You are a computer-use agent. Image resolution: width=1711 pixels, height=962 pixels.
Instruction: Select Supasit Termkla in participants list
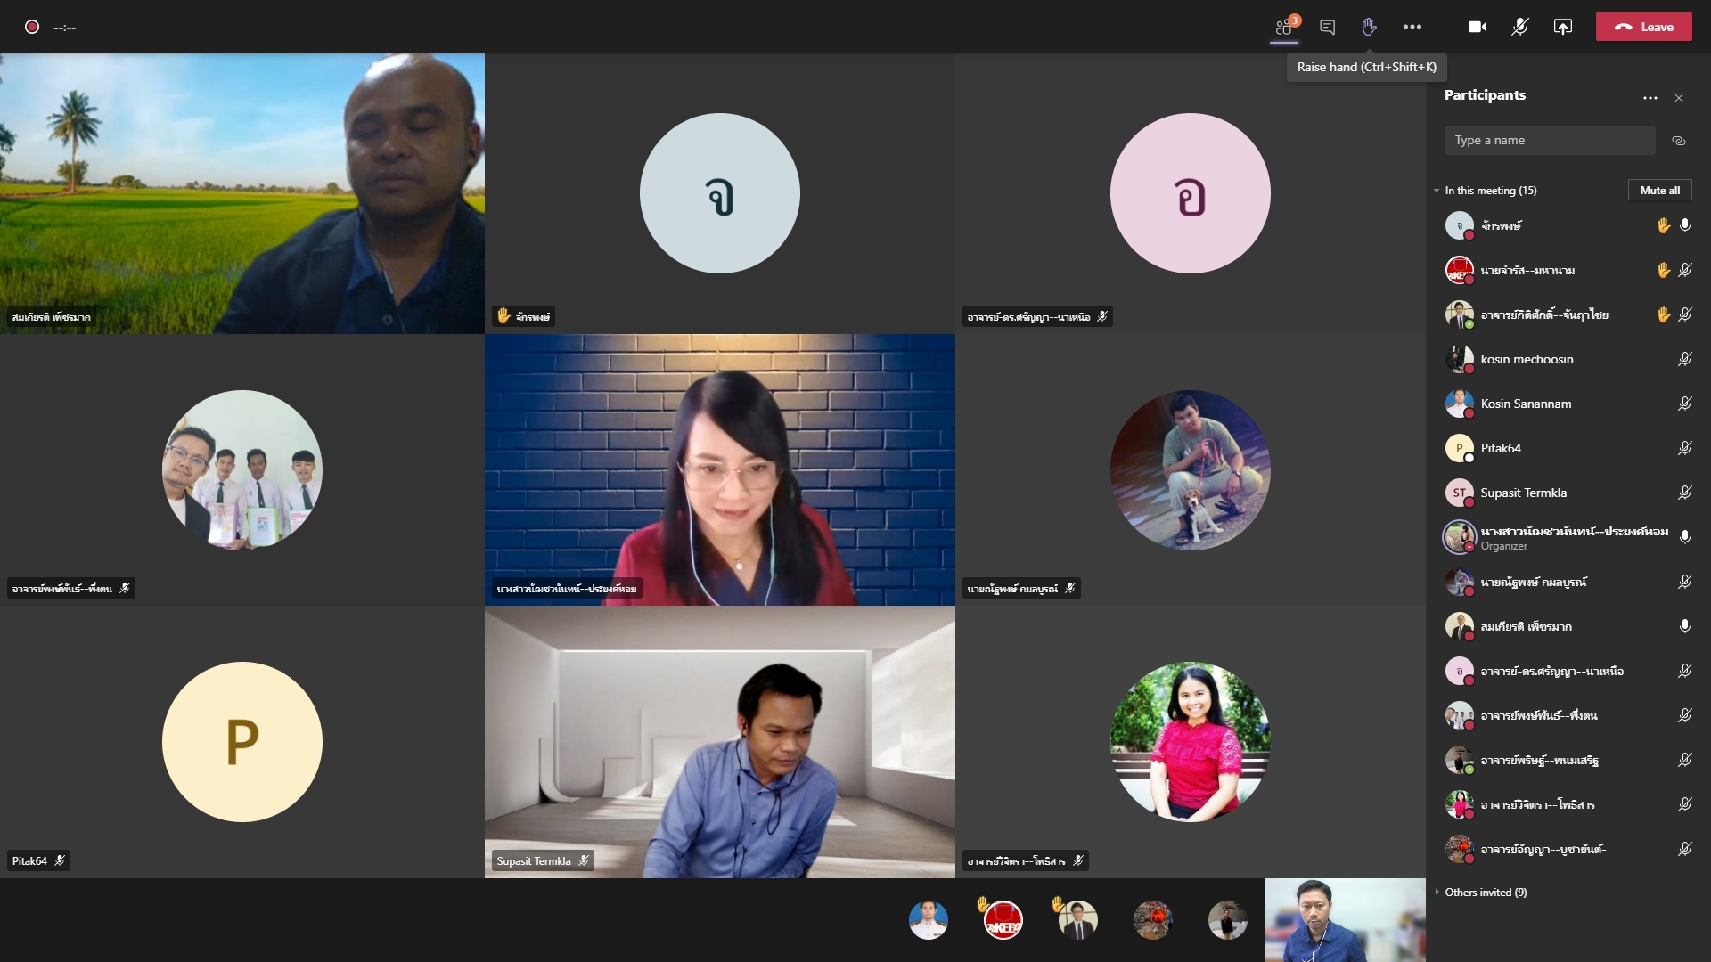1523,493
